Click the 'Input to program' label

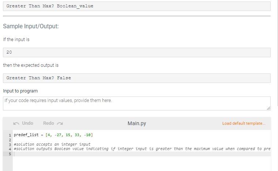pos(20,91)
